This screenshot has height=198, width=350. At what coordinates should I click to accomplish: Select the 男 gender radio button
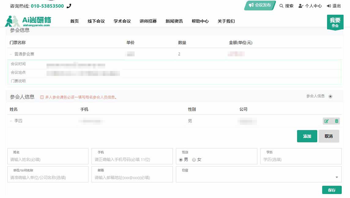tap(181, 159)
